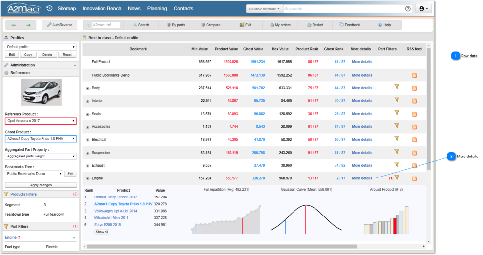This screenshot has height=255, width=483.
Task: Open the Contacts menu
Action: pyautogui.click(x=183, y=9)
